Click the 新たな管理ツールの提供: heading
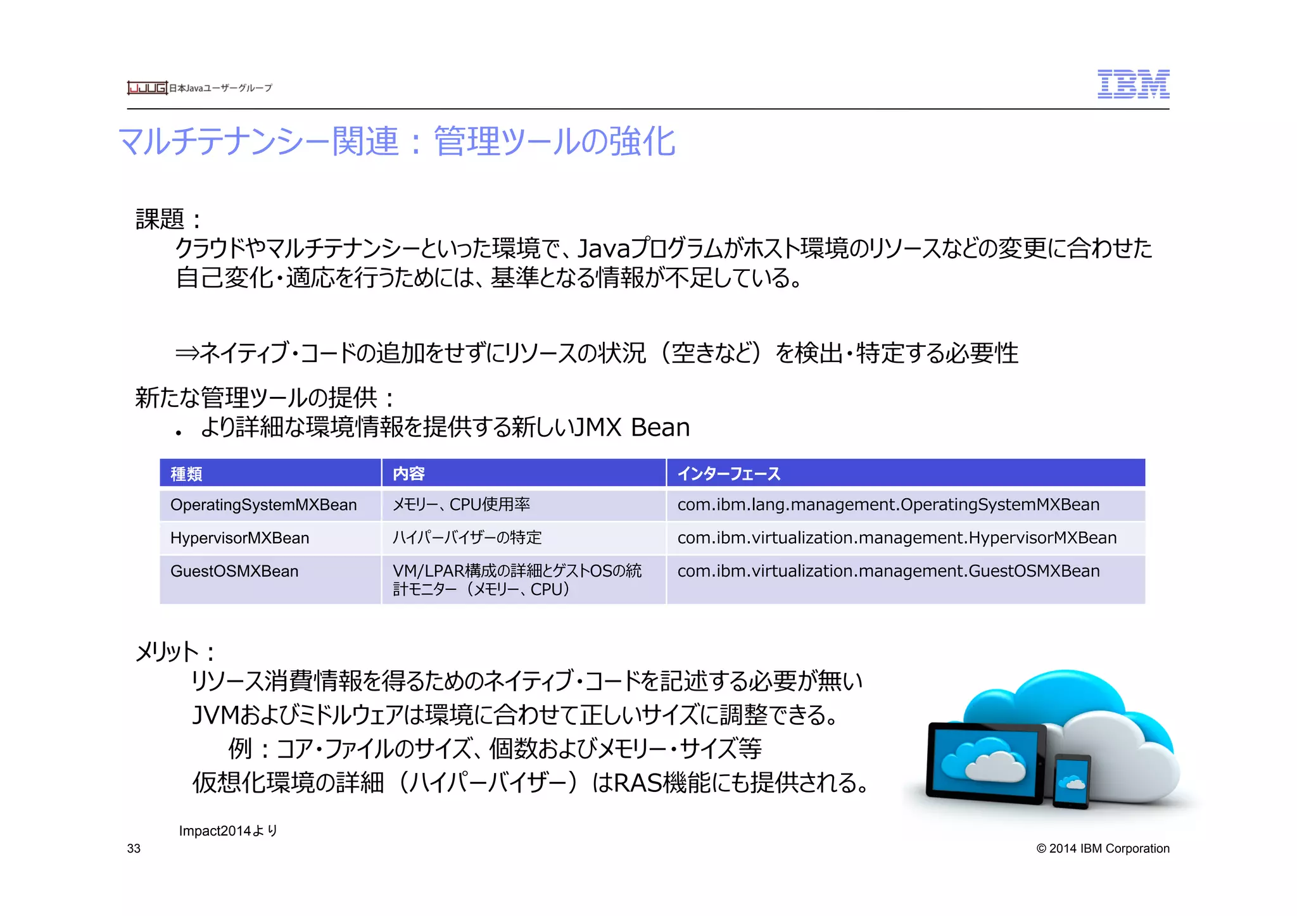This screenshot has height=916, width=1297. (x=265, y=398)
